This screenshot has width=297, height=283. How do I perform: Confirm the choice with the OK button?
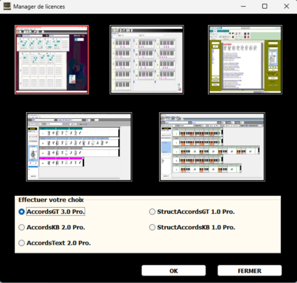(x=173, y=271)
